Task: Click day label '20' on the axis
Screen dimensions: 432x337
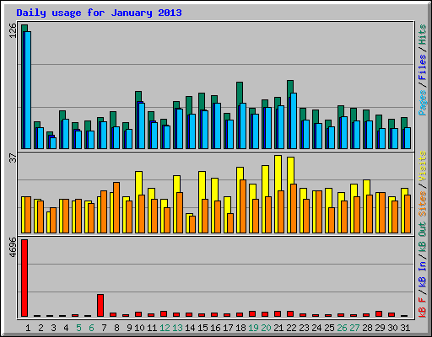Action: [x=266, y=328]
